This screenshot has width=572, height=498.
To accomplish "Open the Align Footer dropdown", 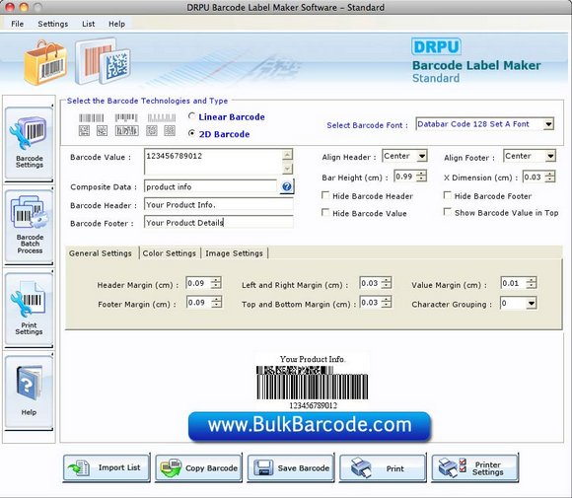I will pyautogui.click(x=550, y=156).
